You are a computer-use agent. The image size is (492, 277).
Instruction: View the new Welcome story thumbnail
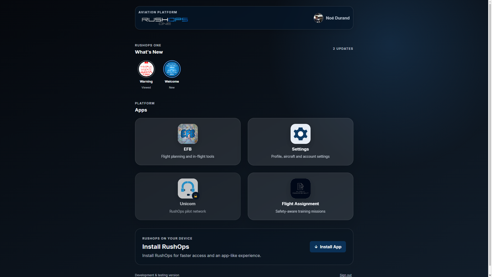[172, 69]
